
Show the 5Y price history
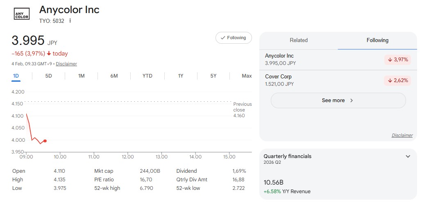coord(213,76)
